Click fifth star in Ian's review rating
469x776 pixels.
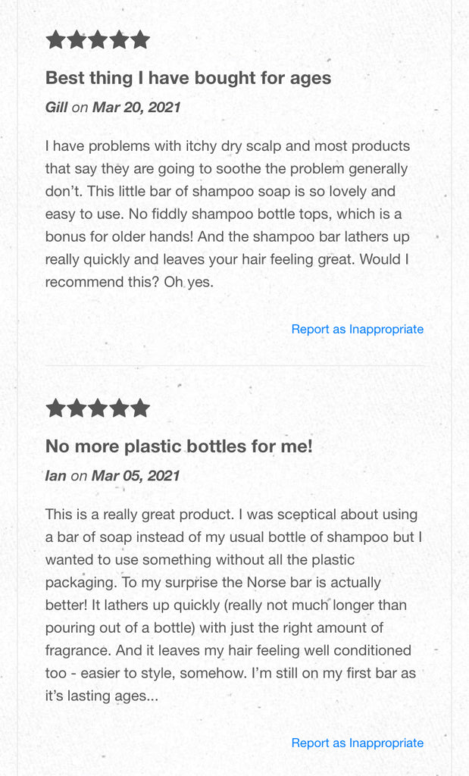(x=140, y=408)
